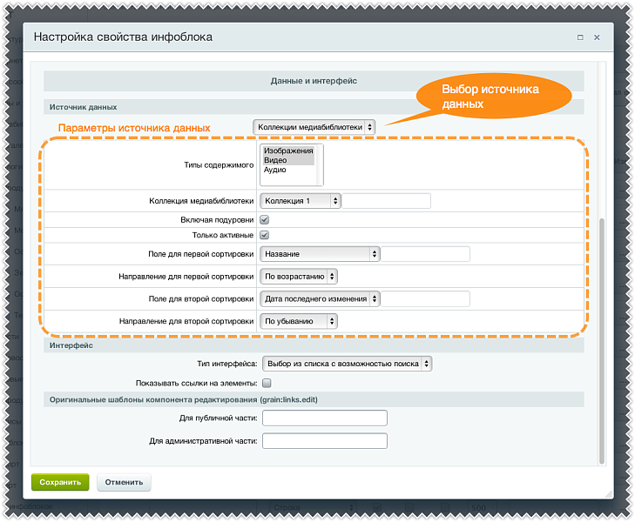The height and width of the screenshot is (522, 635).
Task: Close the infoblock property settings dialog
Action: [x=597, y=38]
